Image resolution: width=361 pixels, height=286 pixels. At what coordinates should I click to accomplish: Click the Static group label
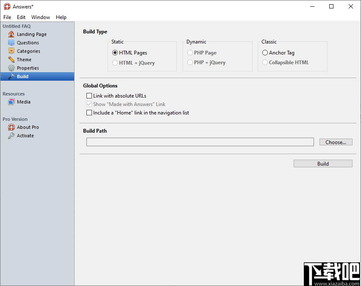117,42
